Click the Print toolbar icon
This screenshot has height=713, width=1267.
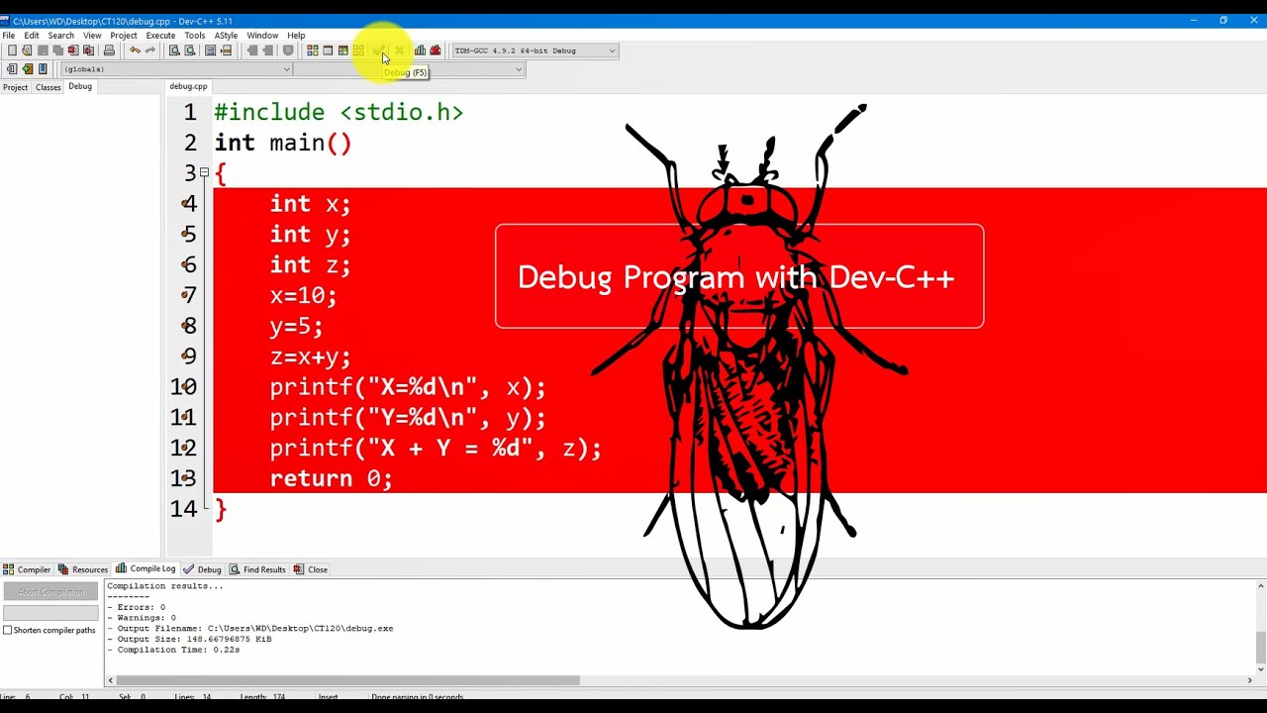pyautogui.click(x=109, y=51)
